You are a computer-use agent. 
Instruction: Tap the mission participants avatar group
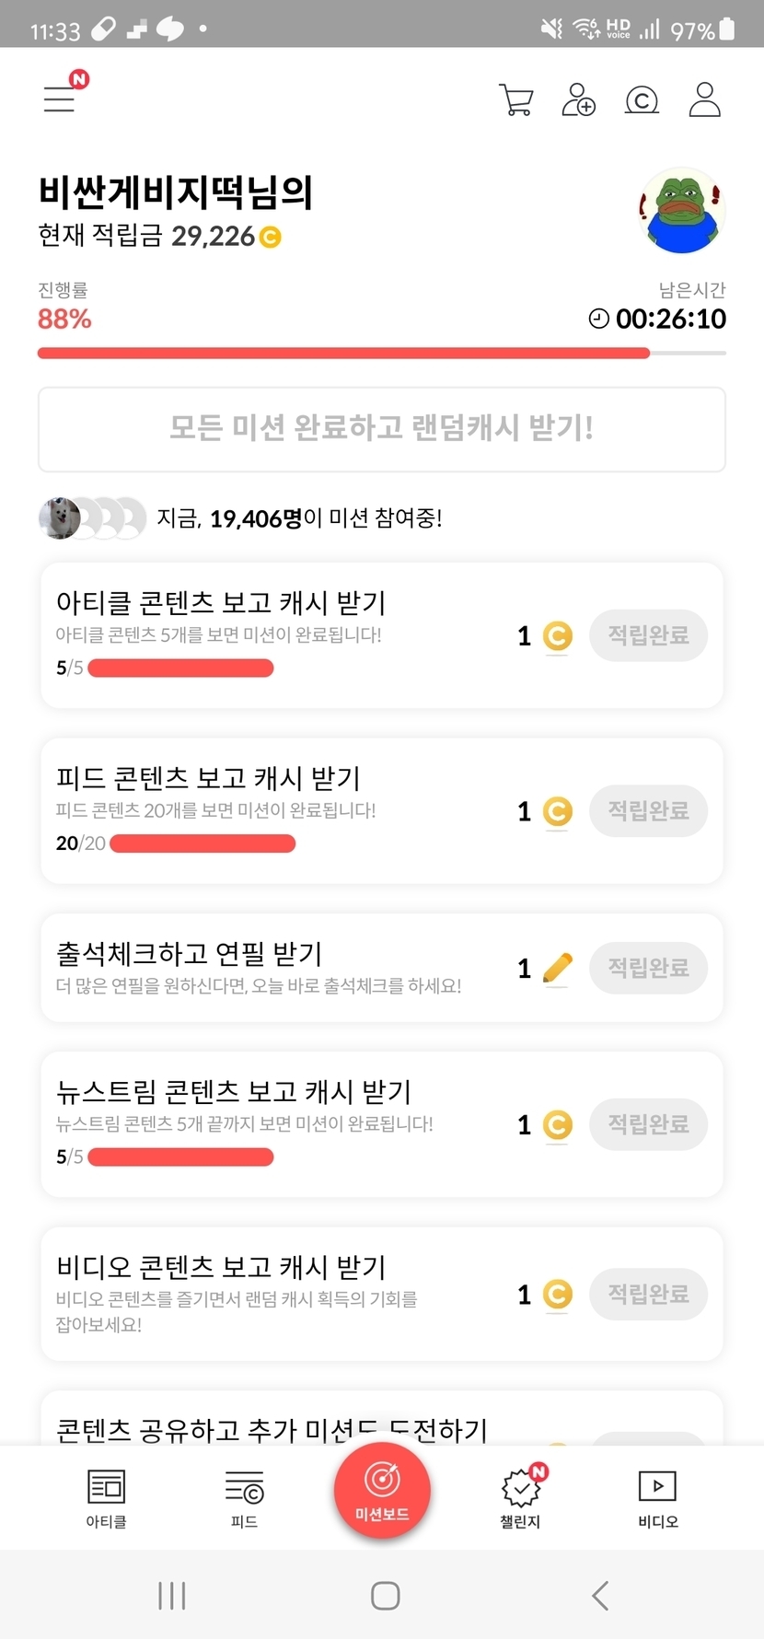pos(92,518)
